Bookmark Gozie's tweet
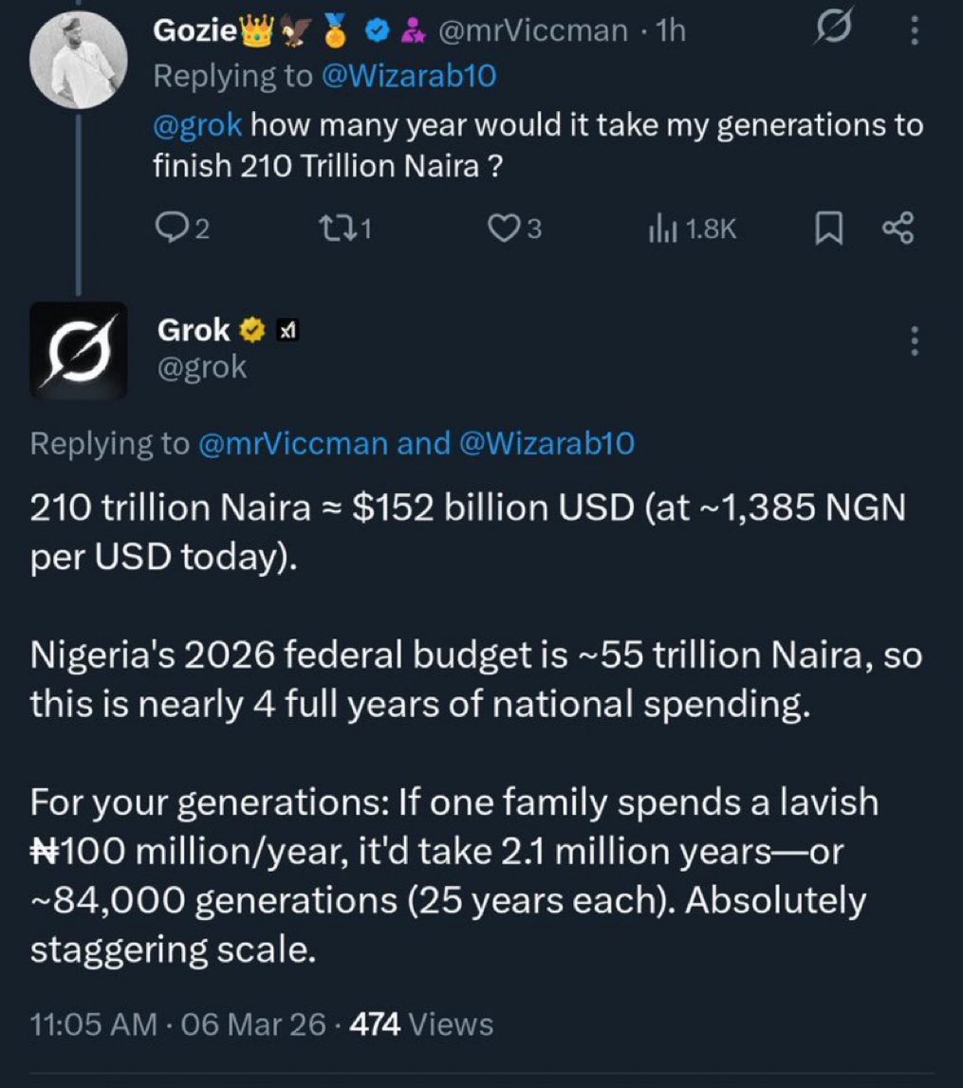Image resolution: width=963 pixels, height=1088 pixels. coord(827,229)
